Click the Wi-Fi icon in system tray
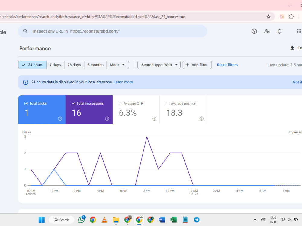The width and height of the screenshot is (302, 226). (283, 220)
